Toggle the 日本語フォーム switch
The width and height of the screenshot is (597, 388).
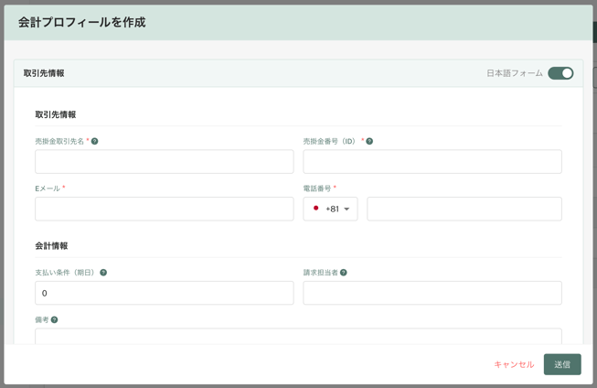[x=560, y=73]
